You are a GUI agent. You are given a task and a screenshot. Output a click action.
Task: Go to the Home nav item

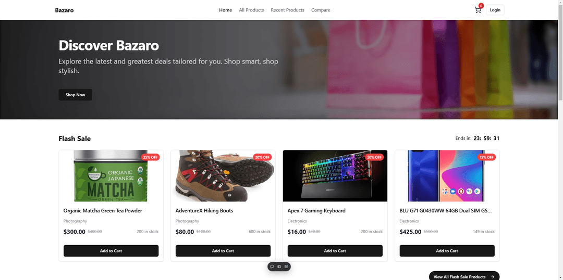[x=226, y=10]
